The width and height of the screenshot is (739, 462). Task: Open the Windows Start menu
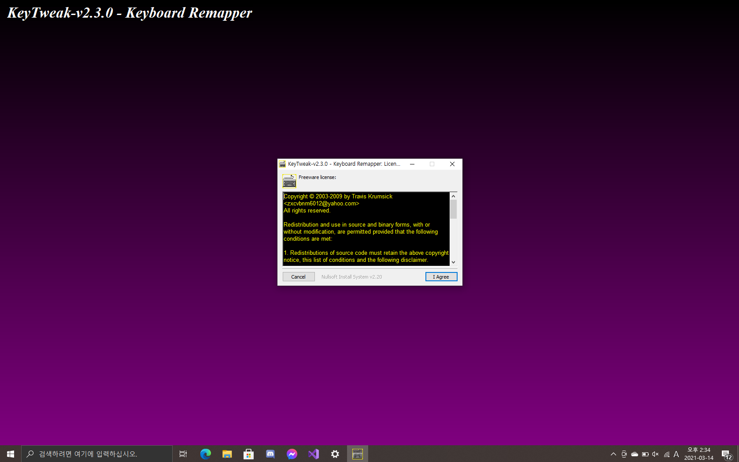click(x=11, y=454)
